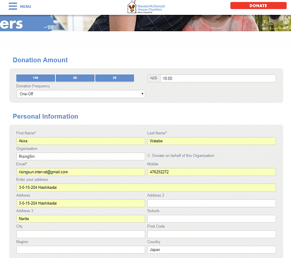The width and height of the screenshot is (291, 258).
Task: Choose the 60 donation amount
Action: pyautogui.click(x=75, y=78)
